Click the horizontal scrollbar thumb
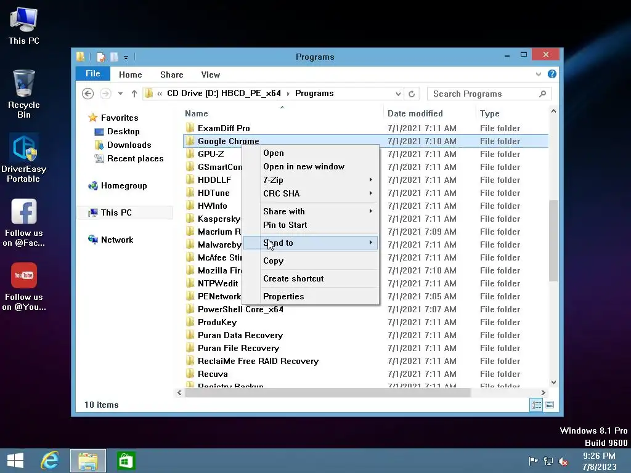The width and height of the screenshot is (631, 473). click(x=327, y=392)
